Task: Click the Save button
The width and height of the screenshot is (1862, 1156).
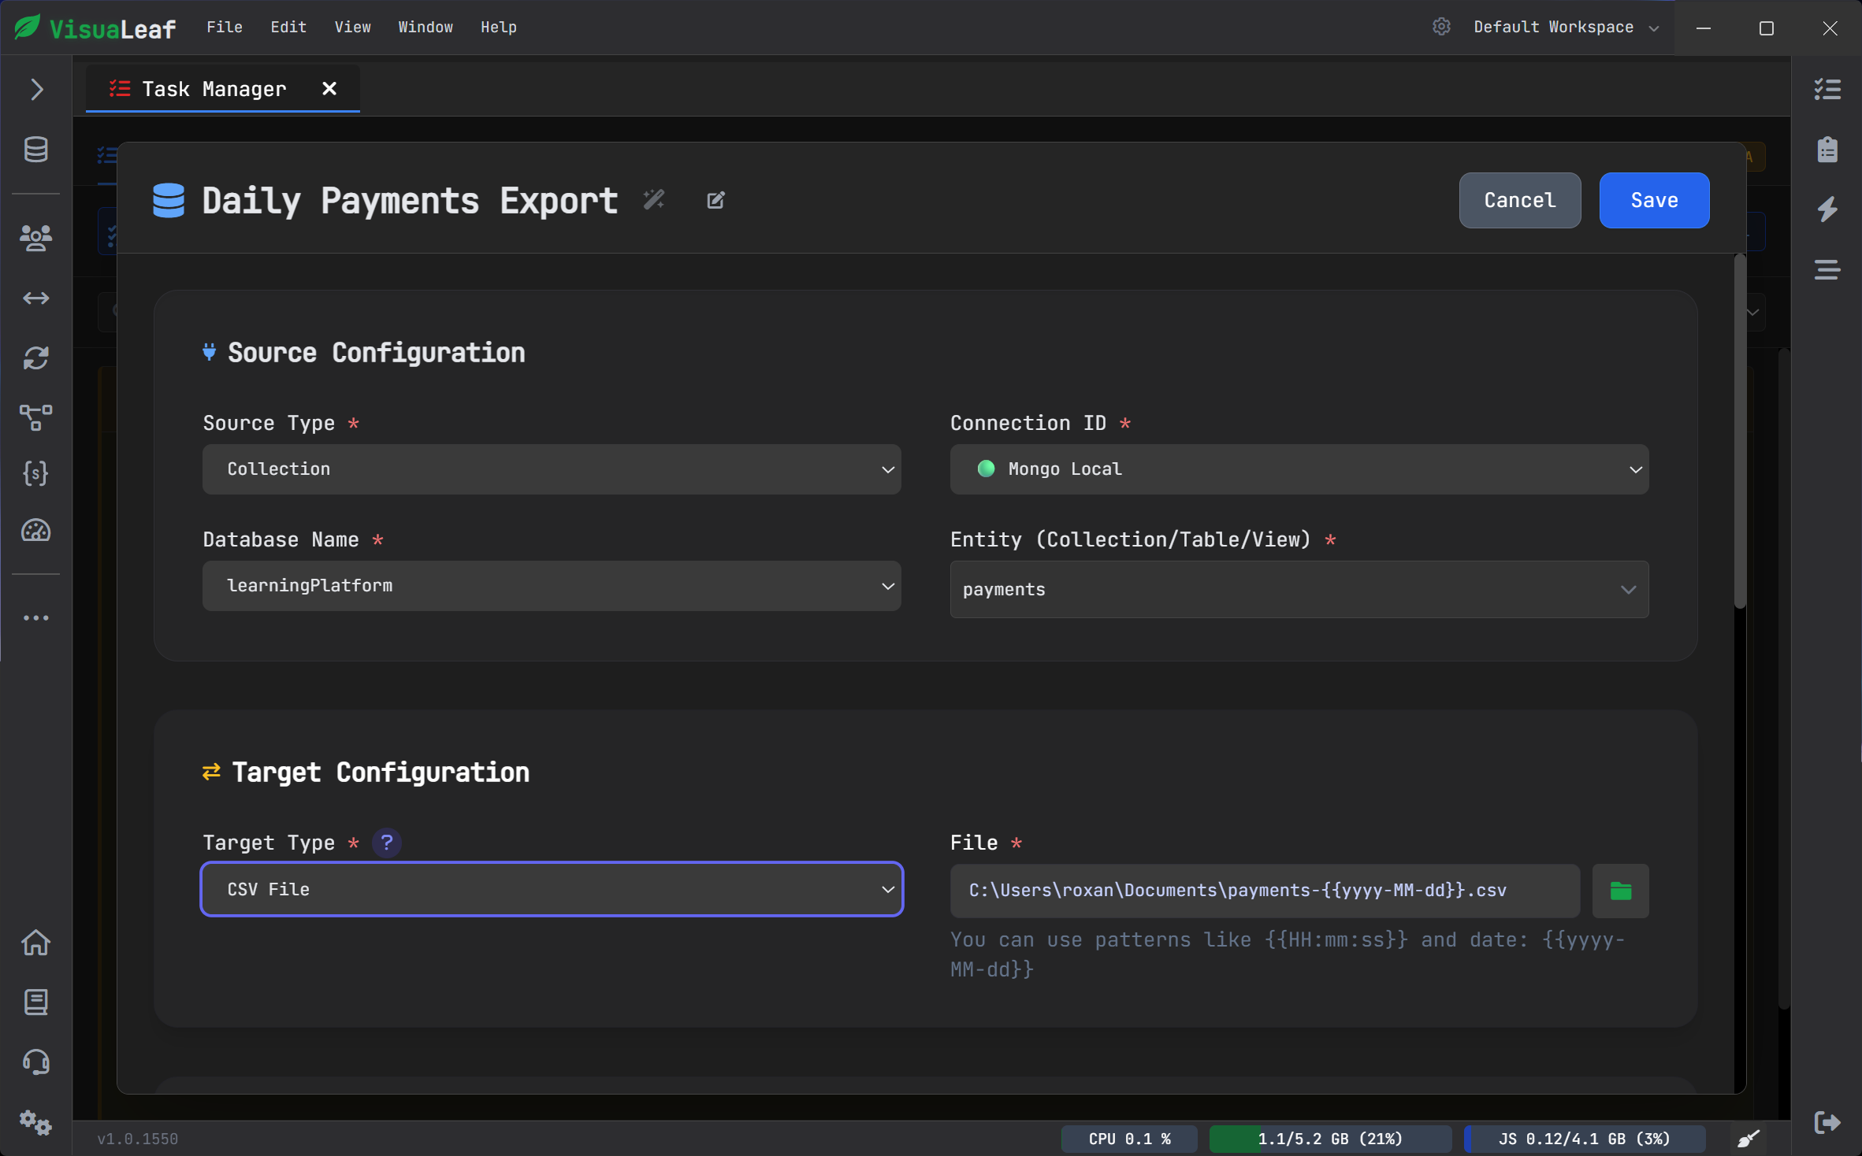Action: pos(1654,200)
